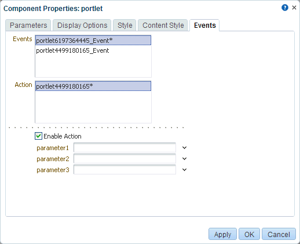This screenshot has width=300, height=244.
Task: Click the parameter1 input field
Action: pyautogui.click(x=125, y=148)
